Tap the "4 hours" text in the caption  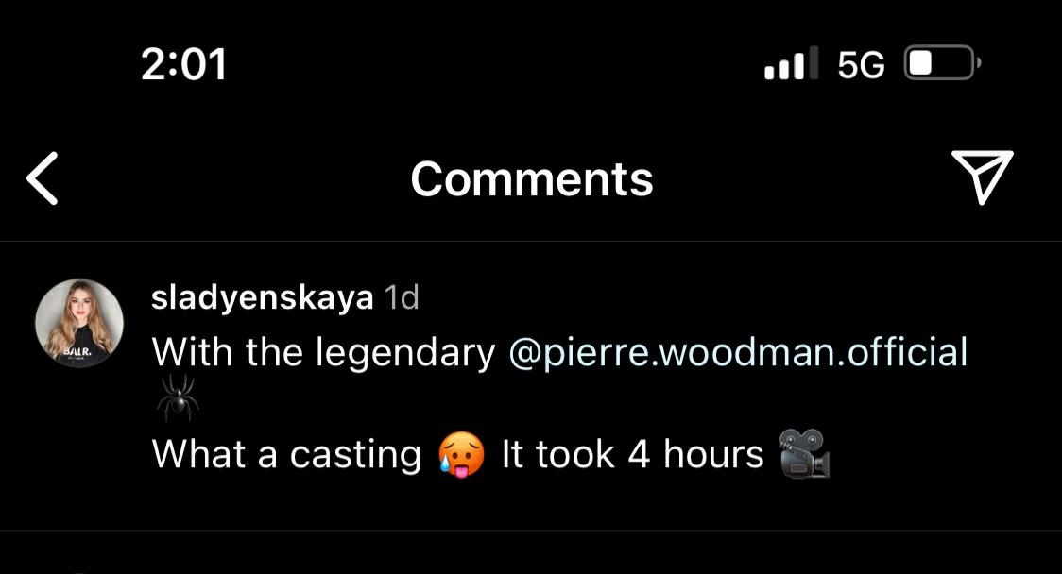(x=695, y=454)
